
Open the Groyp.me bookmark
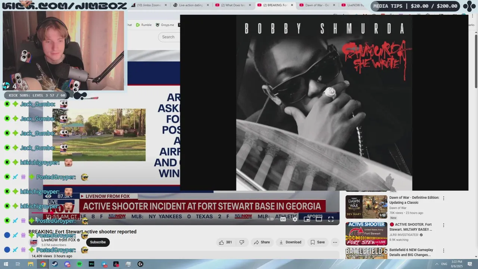[x=165, y=25]
